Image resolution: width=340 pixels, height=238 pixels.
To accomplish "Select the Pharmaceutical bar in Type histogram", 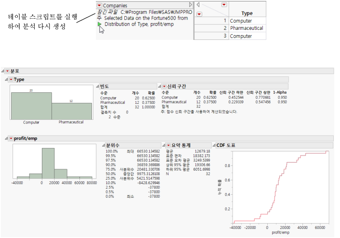I will coord(71,111).
